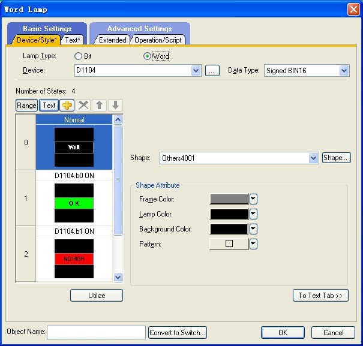Click the Frame Color swatch
This screenshot has width=363, height=346.
click(x=229, y=199)
